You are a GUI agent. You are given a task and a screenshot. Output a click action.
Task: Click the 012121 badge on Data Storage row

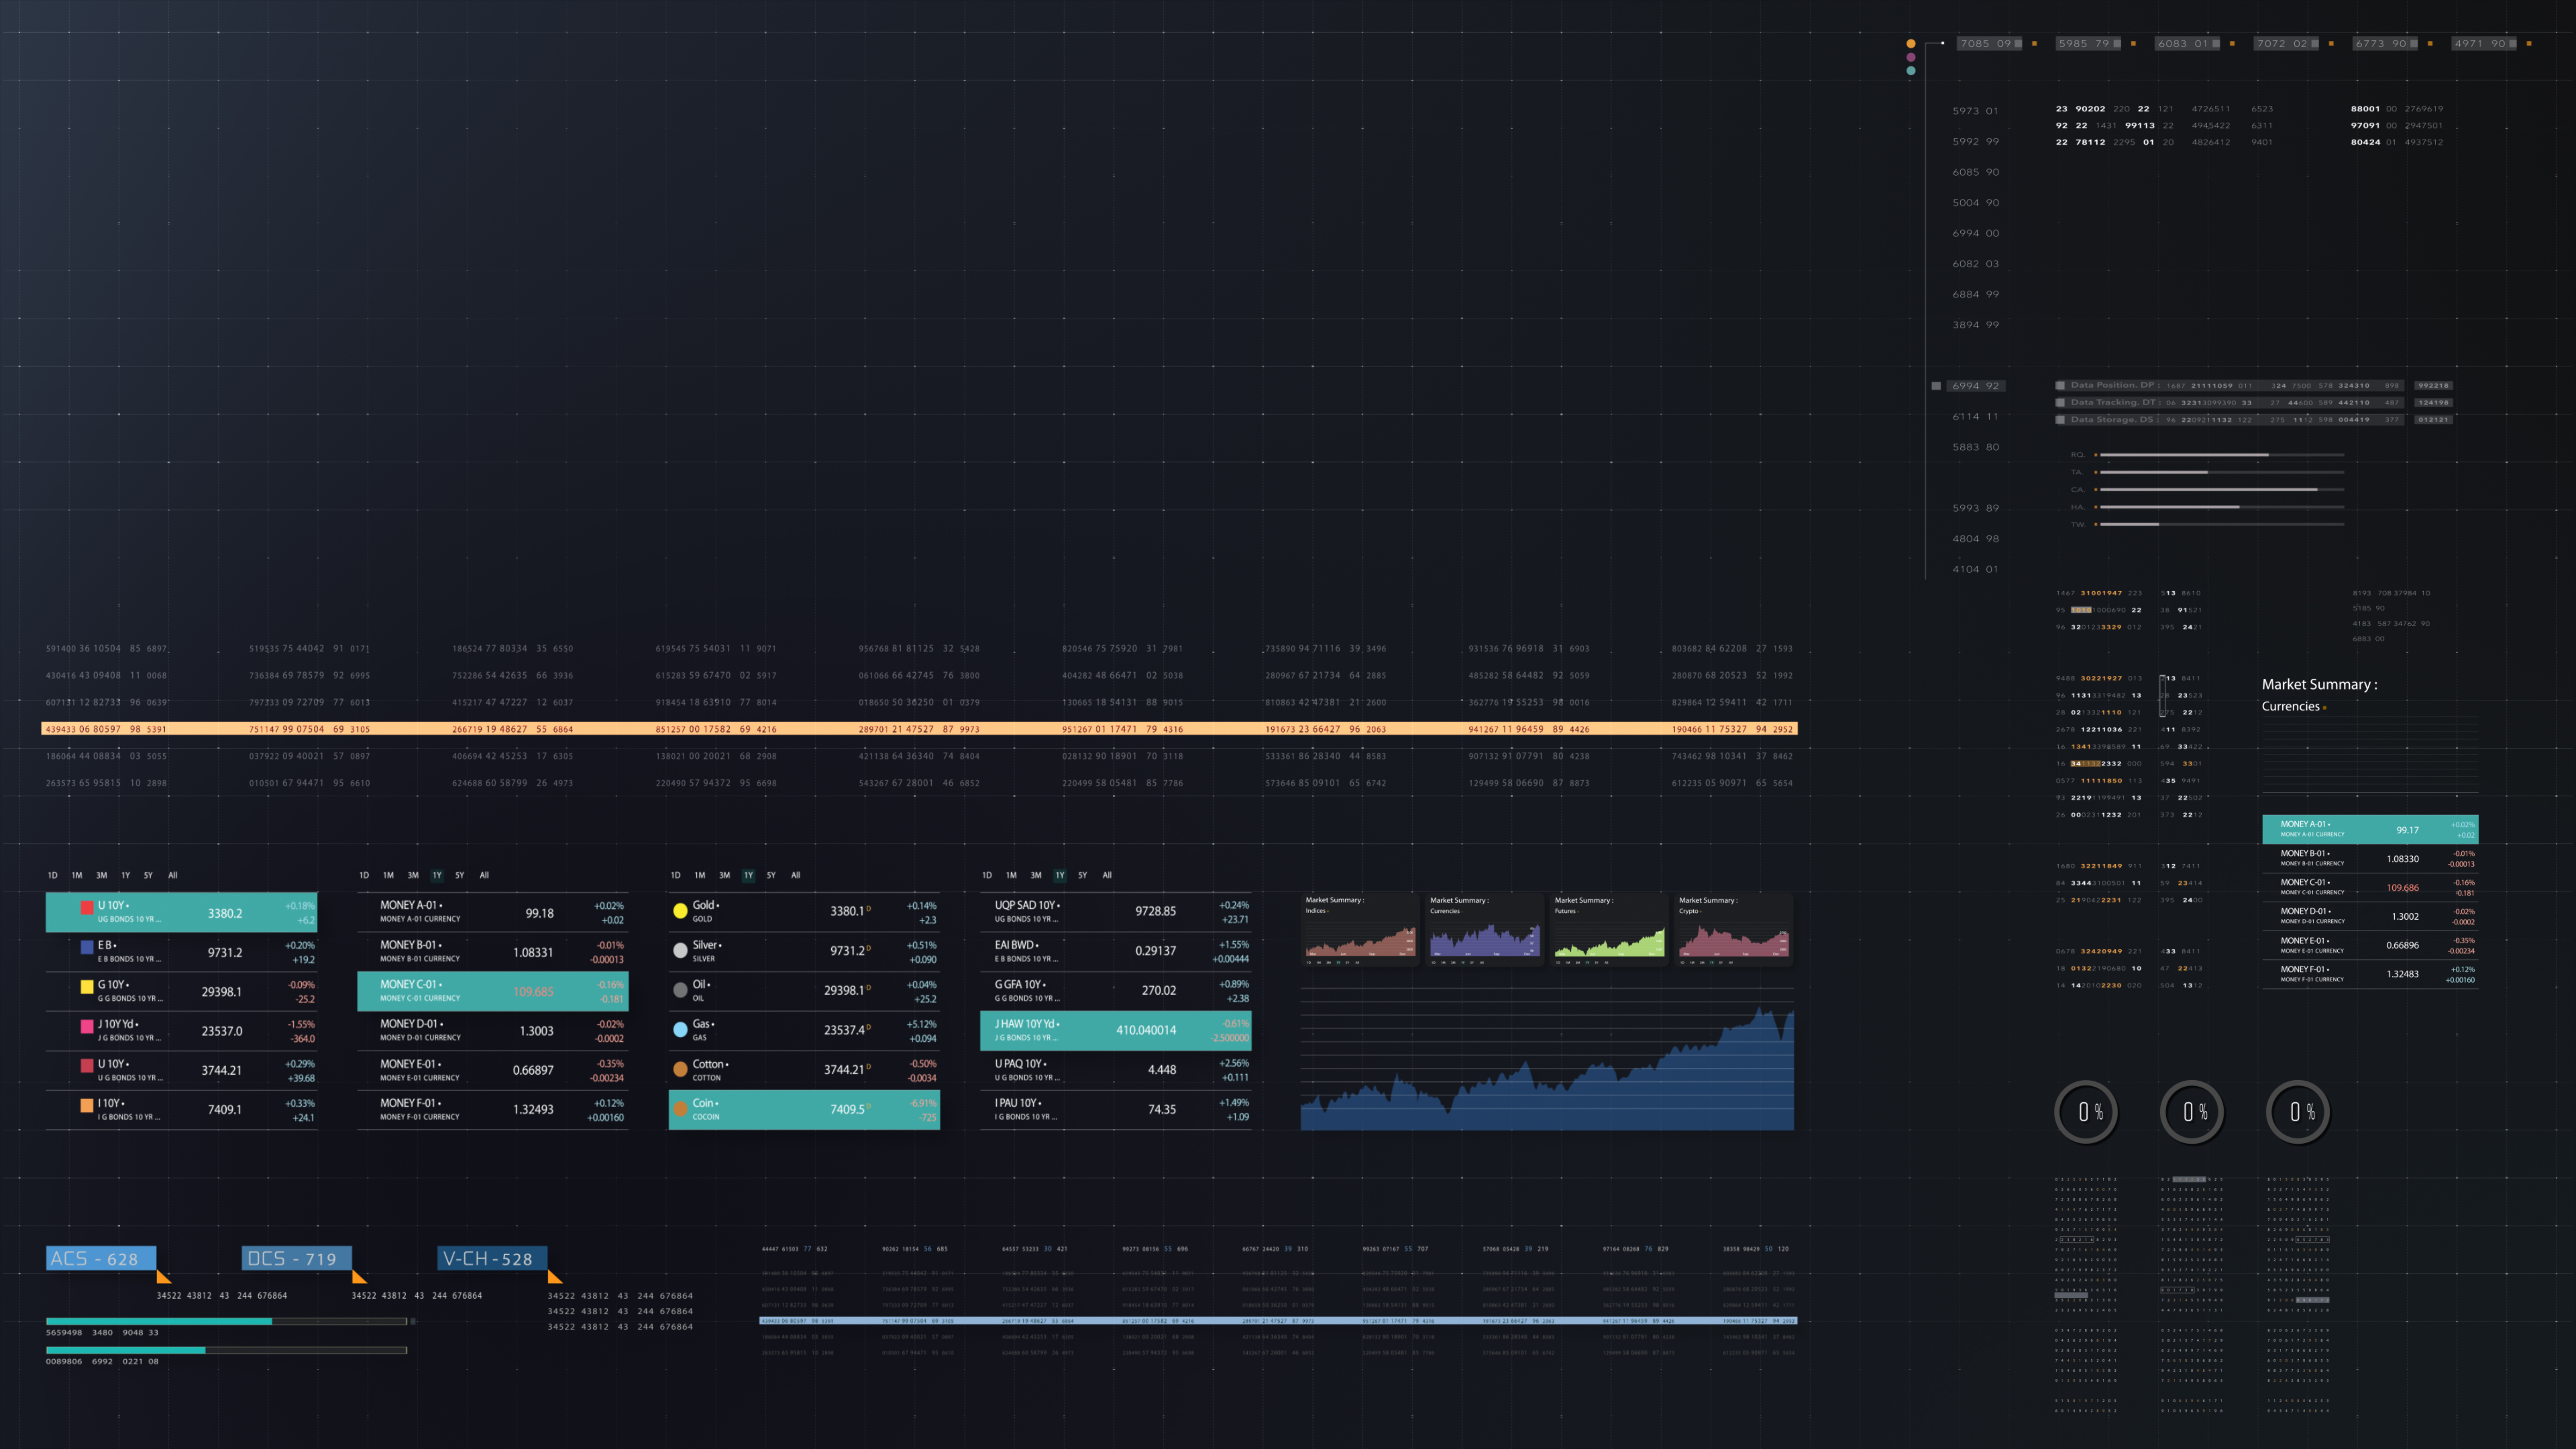pos(2433,420)
